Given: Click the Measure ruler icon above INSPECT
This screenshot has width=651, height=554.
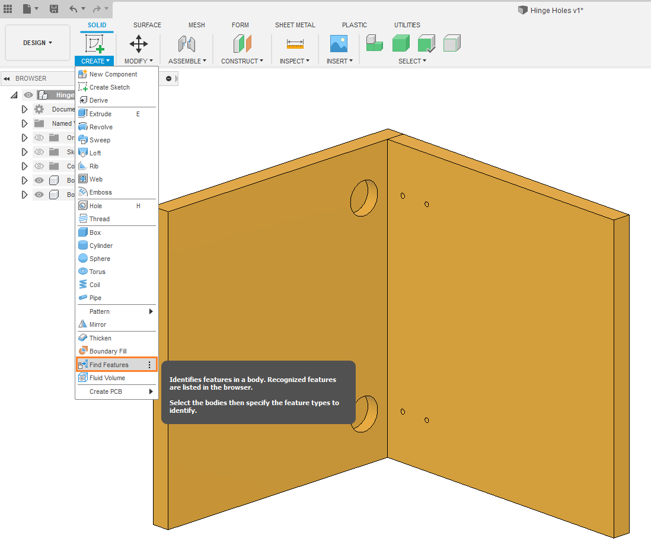Looking at the screenshot, I should pyautogui.click(x=295, y=44).
